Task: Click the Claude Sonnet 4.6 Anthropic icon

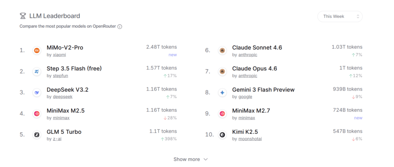Action: pos(222,51)
